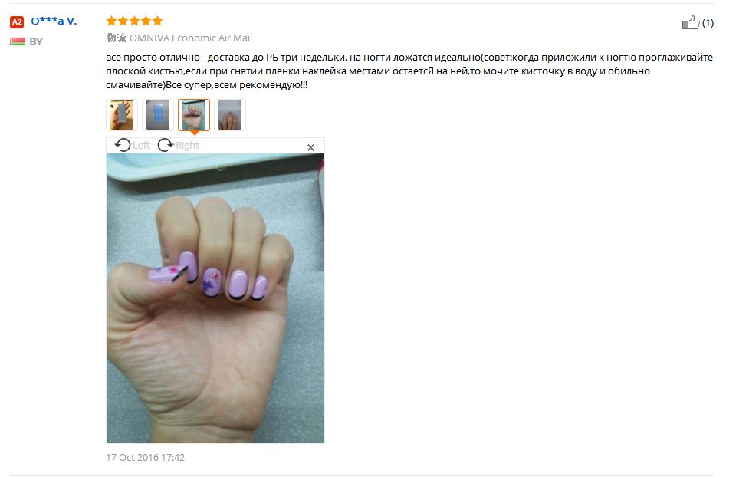Viewport: 736px width, 477px height.
Task: Open fourth thumbnail showing fingers
Action: click(x=230, y=115)
